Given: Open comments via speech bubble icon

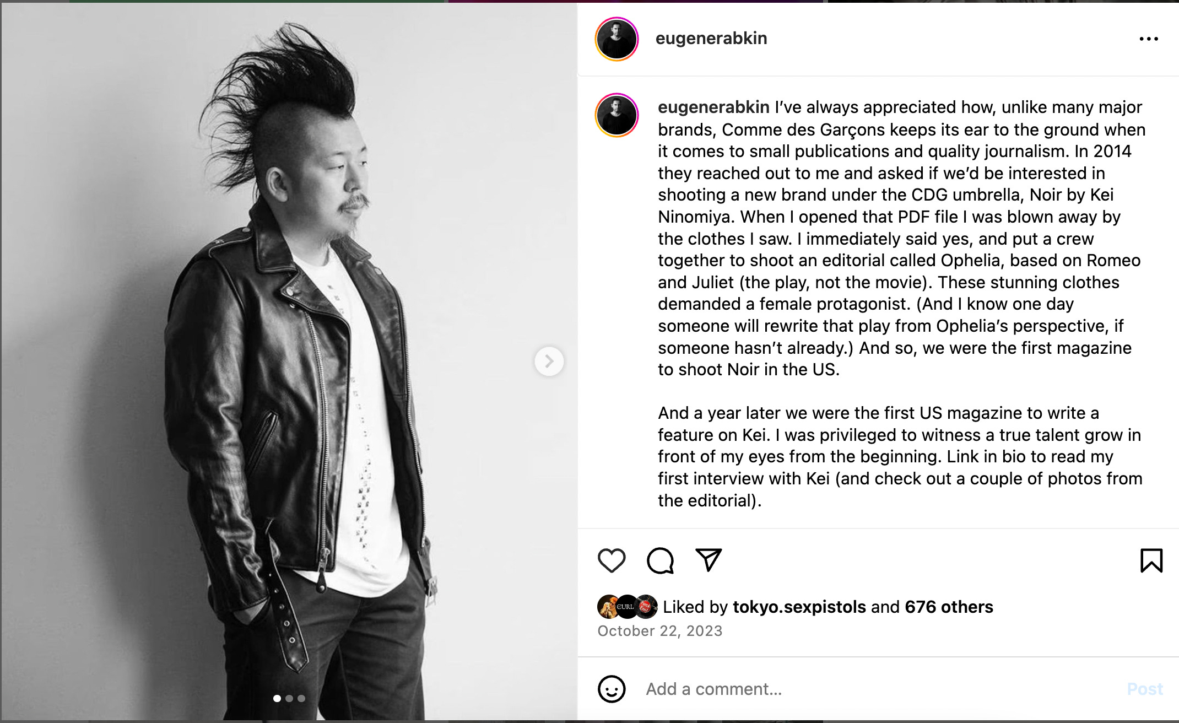Looking at the screenshot, I should (x=660, y=560).
